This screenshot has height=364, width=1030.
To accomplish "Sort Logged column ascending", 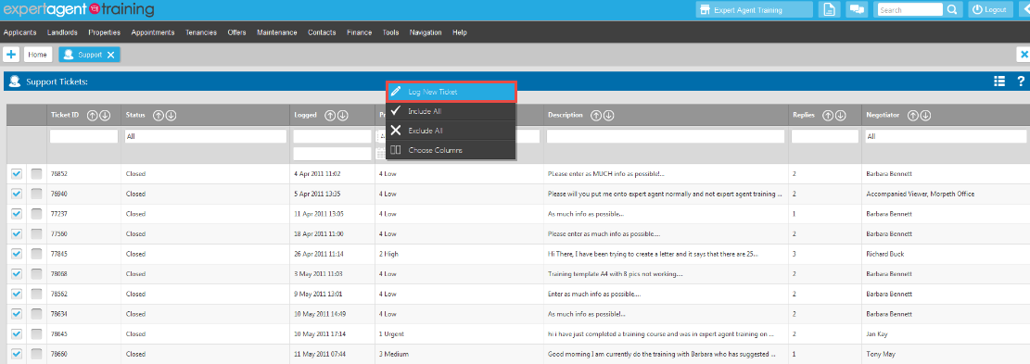I will 330,115.
